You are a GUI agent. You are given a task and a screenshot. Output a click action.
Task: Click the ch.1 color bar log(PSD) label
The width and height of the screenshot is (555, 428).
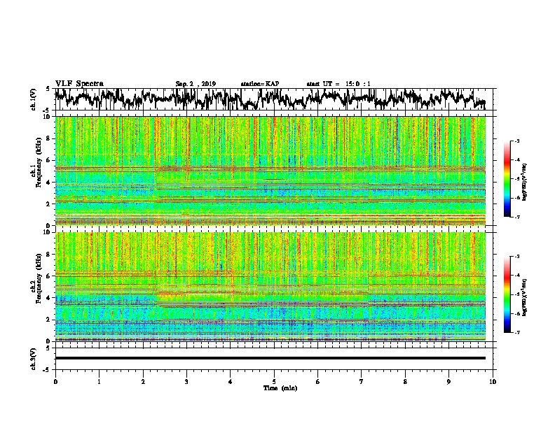525,182
